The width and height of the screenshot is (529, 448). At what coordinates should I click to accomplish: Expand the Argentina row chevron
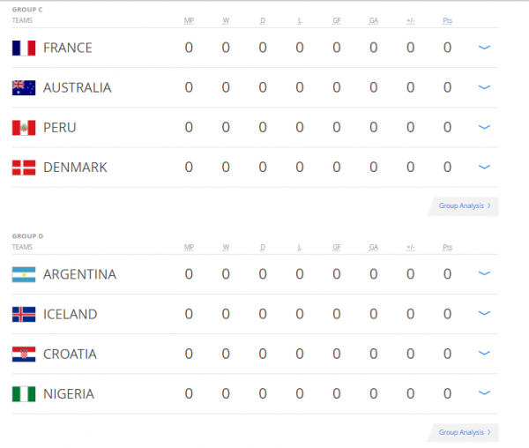click(x=483, y=274)
